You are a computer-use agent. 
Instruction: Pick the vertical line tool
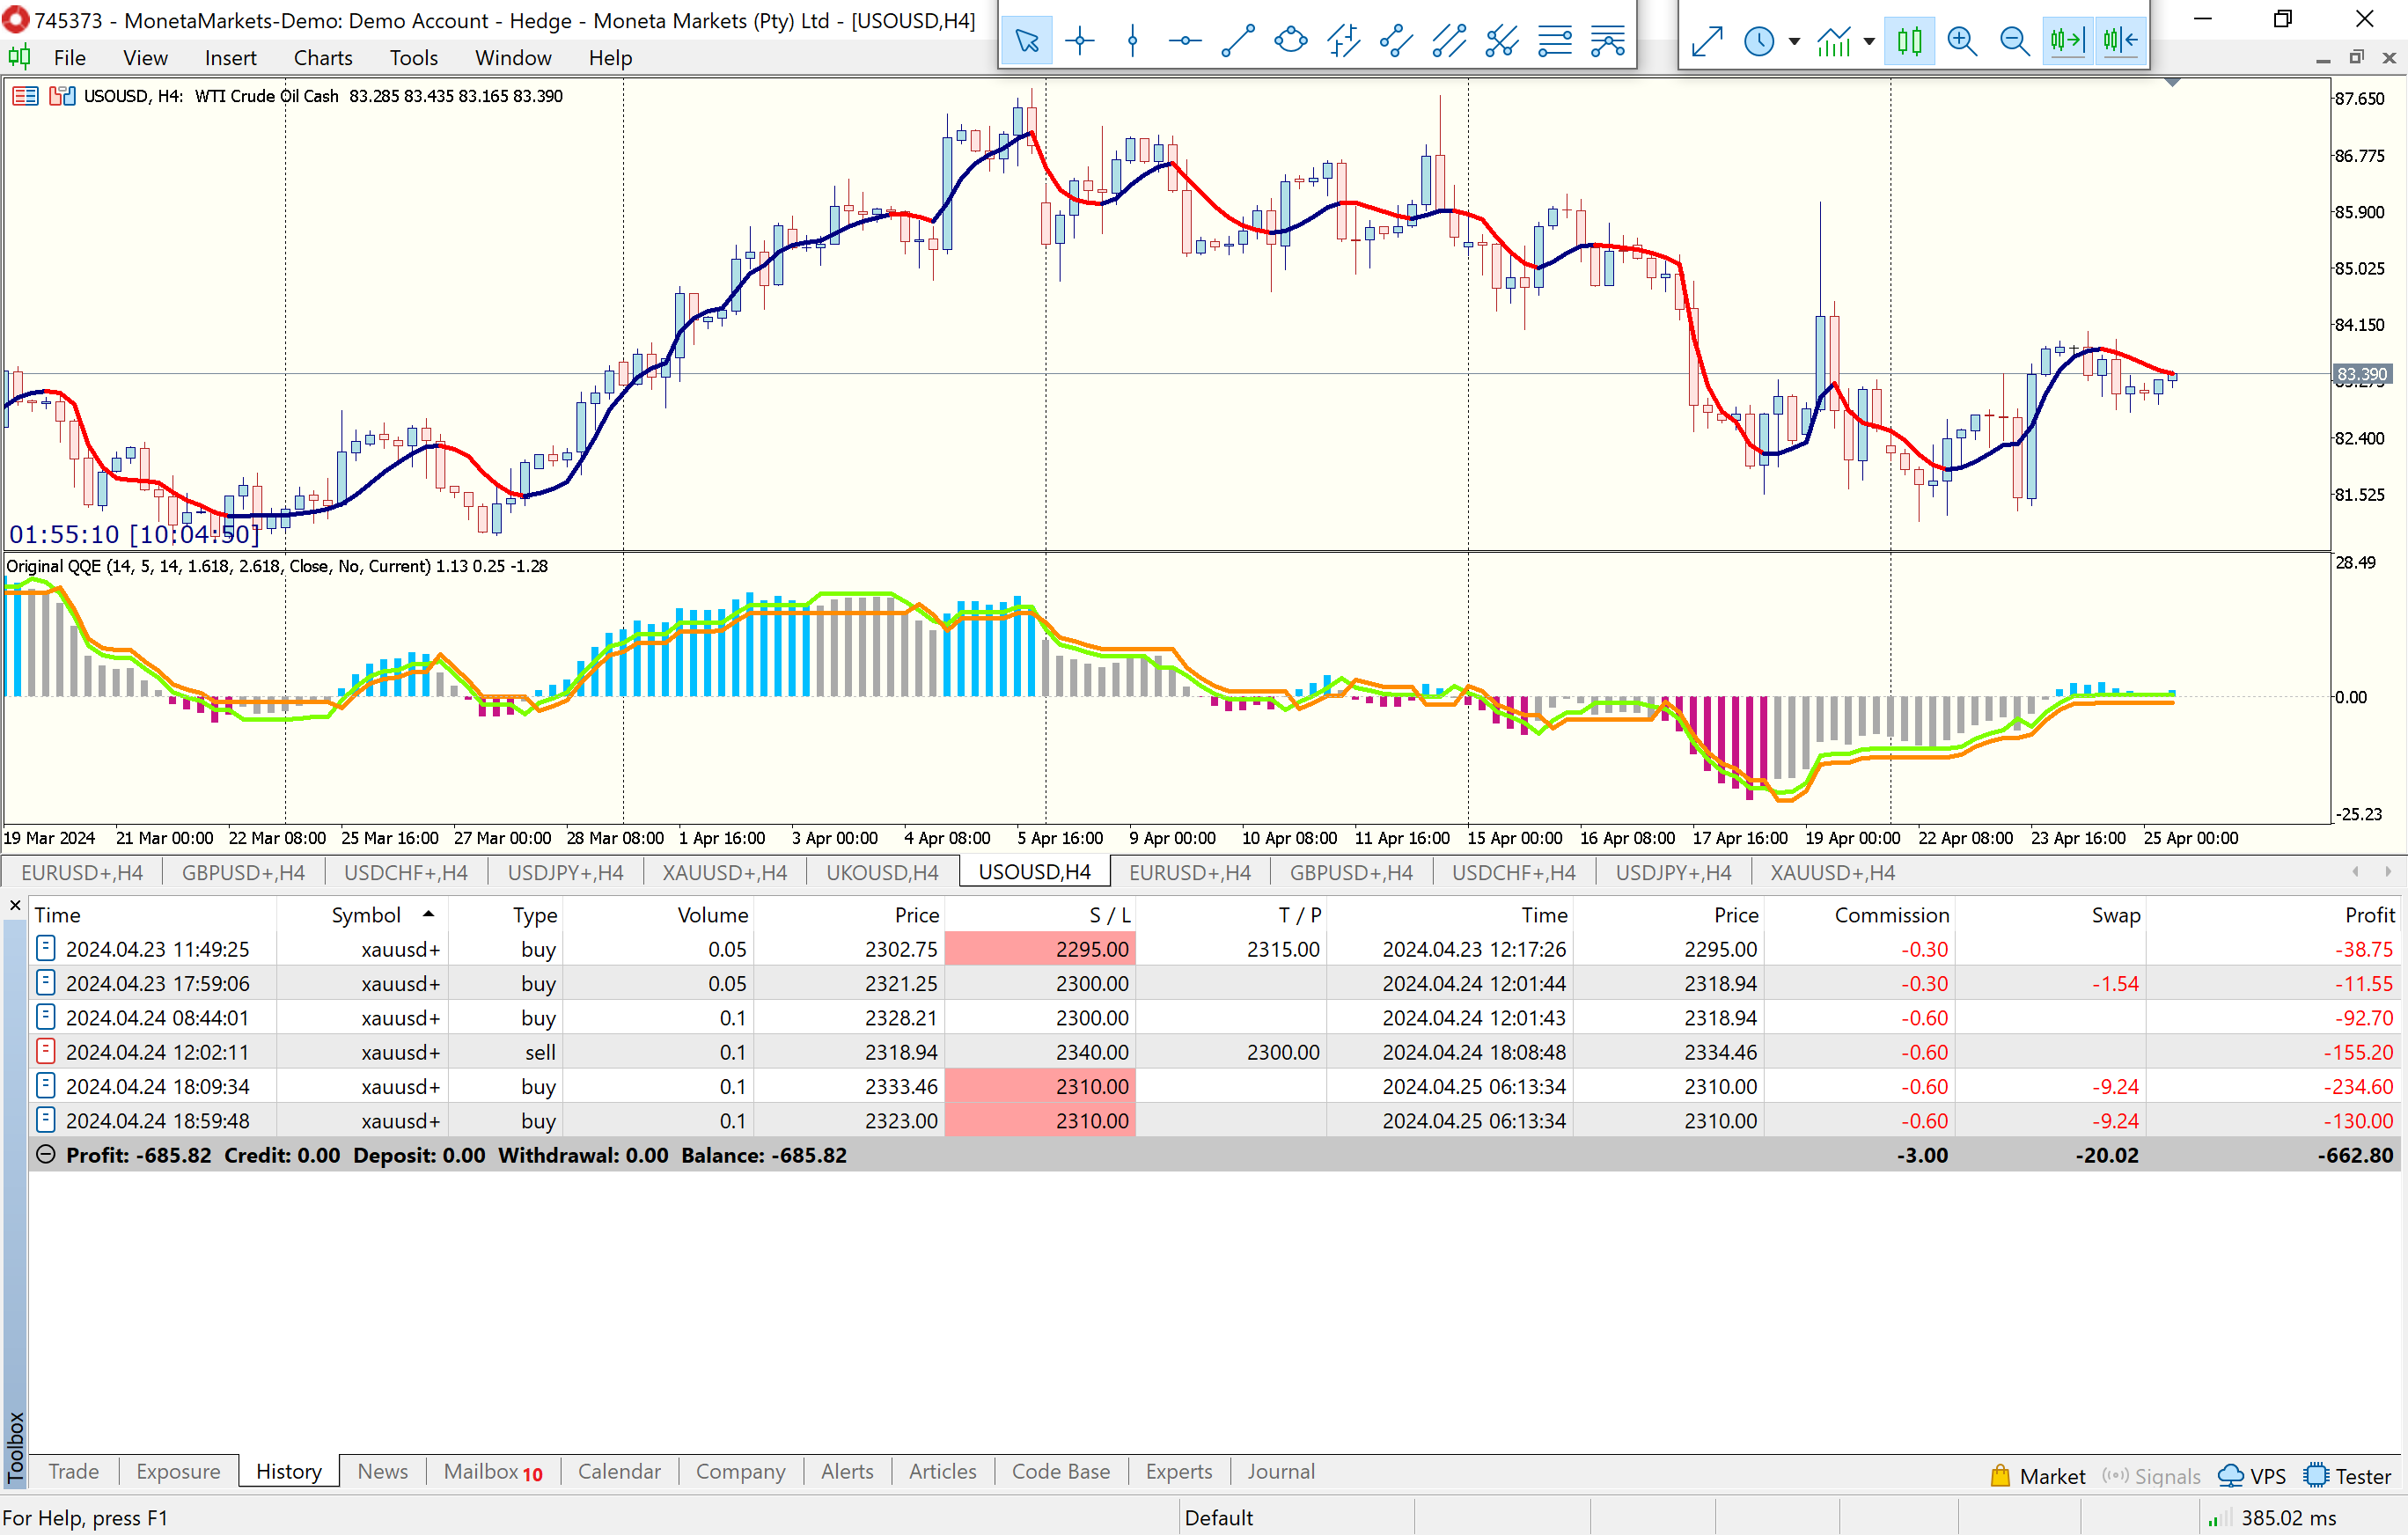point(1132,41)
